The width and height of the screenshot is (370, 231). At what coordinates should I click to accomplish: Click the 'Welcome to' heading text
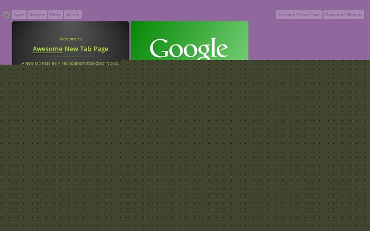click(x=71, y=39)
